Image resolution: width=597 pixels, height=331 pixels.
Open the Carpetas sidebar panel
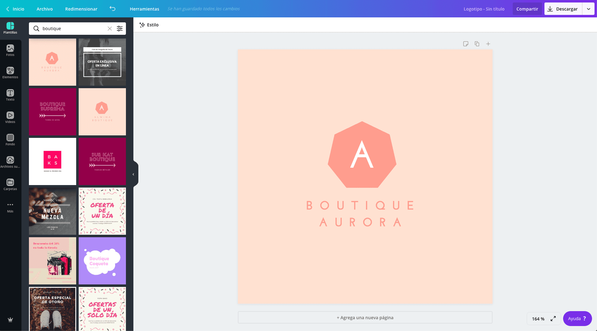[10, 185]
